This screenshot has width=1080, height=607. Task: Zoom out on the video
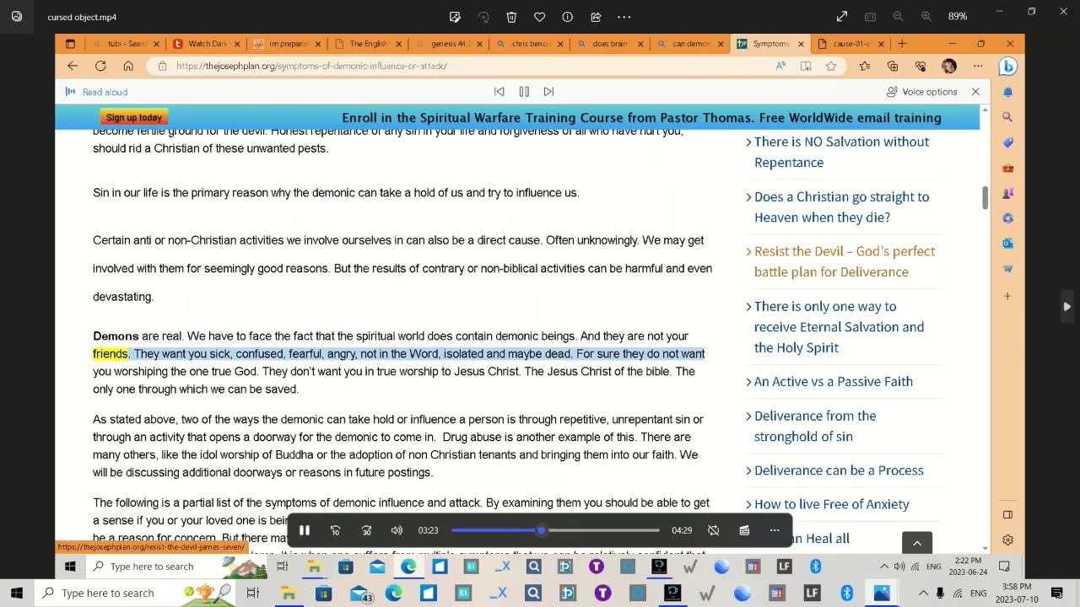click(x=898, y=16)
